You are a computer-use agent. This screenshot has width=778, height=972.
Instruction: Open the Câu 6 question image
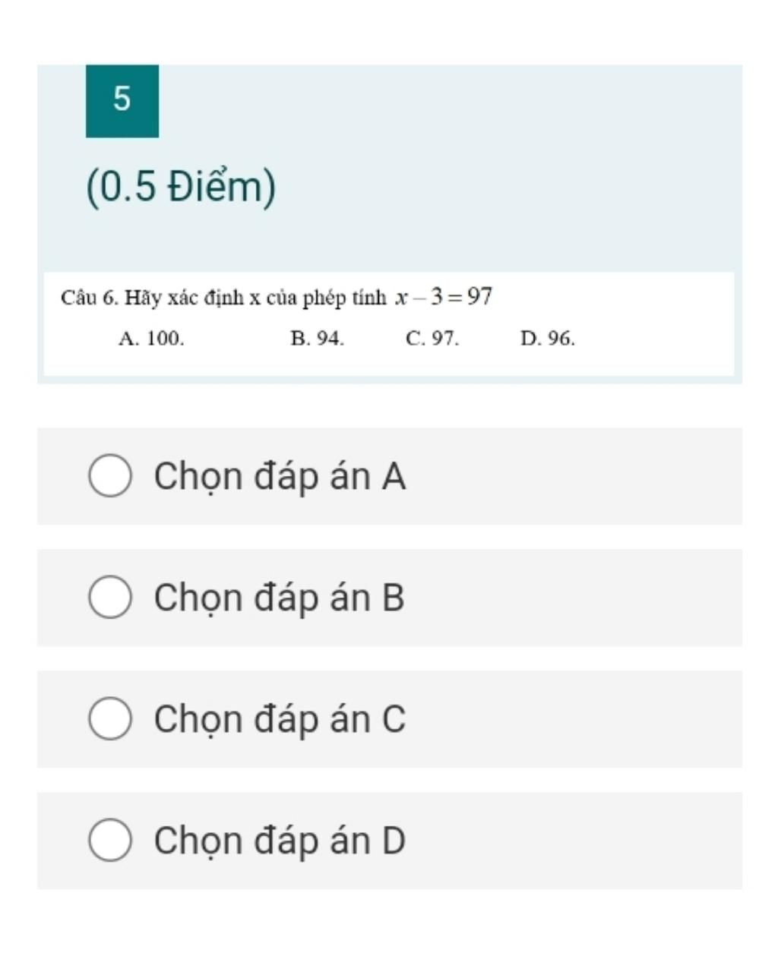point(389,323)
